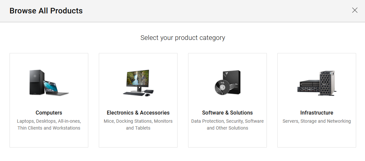Select Electronics & Accessories category title
This screenshot has height=161, width=365.
pyautogui.click(x=138, y=113)
